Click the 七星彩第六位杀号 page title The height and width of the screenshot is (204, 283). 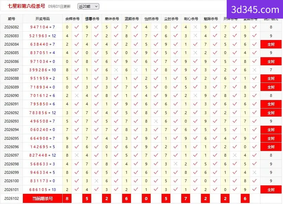pos(26,6)
